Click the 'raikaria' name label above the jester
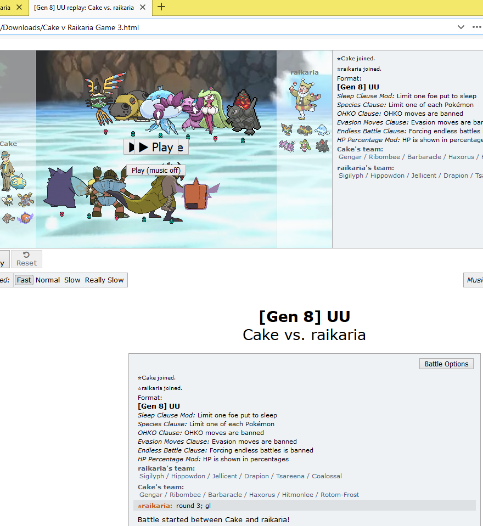 tap(304, 72)
